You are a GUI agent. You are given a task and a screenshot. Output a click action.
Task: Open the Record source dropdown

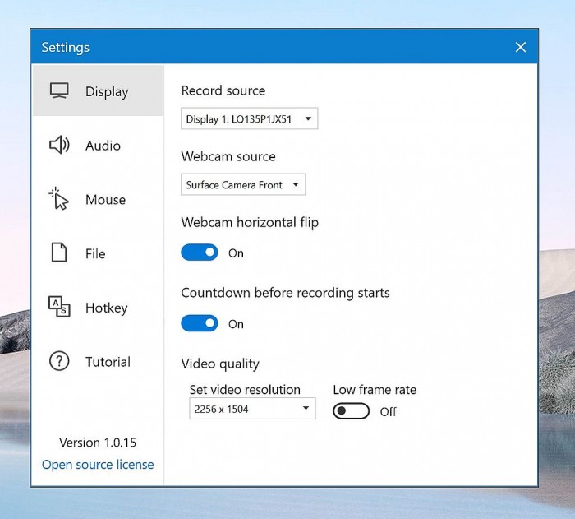point(249,119)
